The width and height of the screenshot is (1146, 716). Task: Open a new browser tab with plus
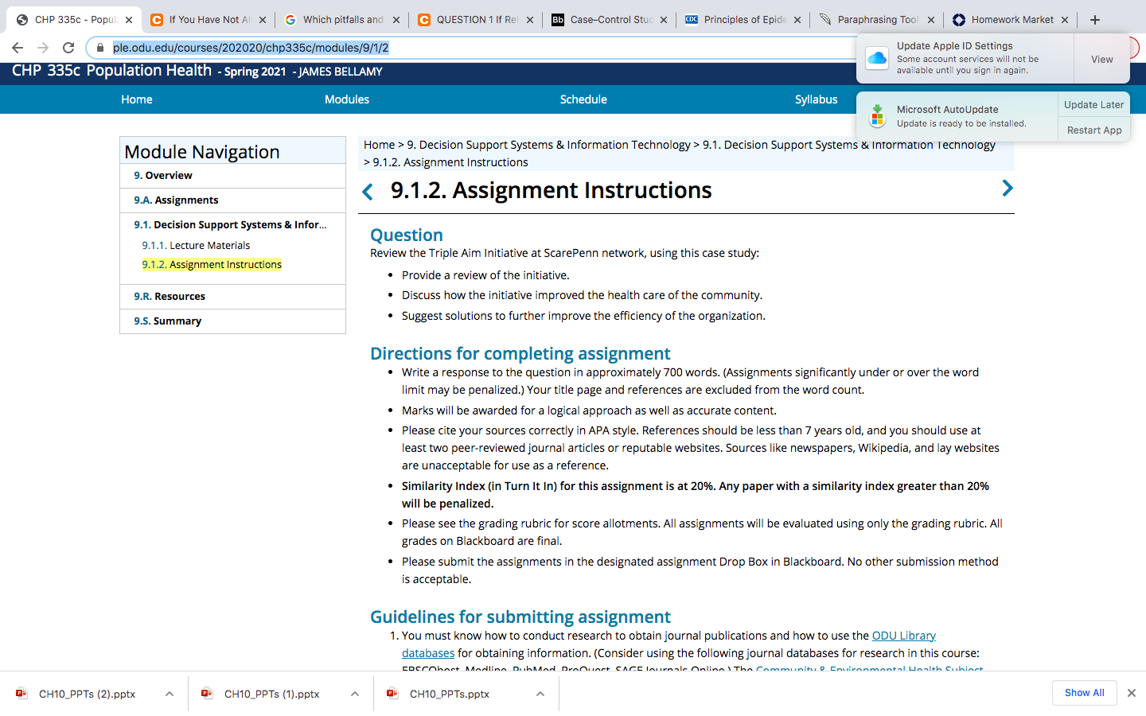(x=1095, y=20)
